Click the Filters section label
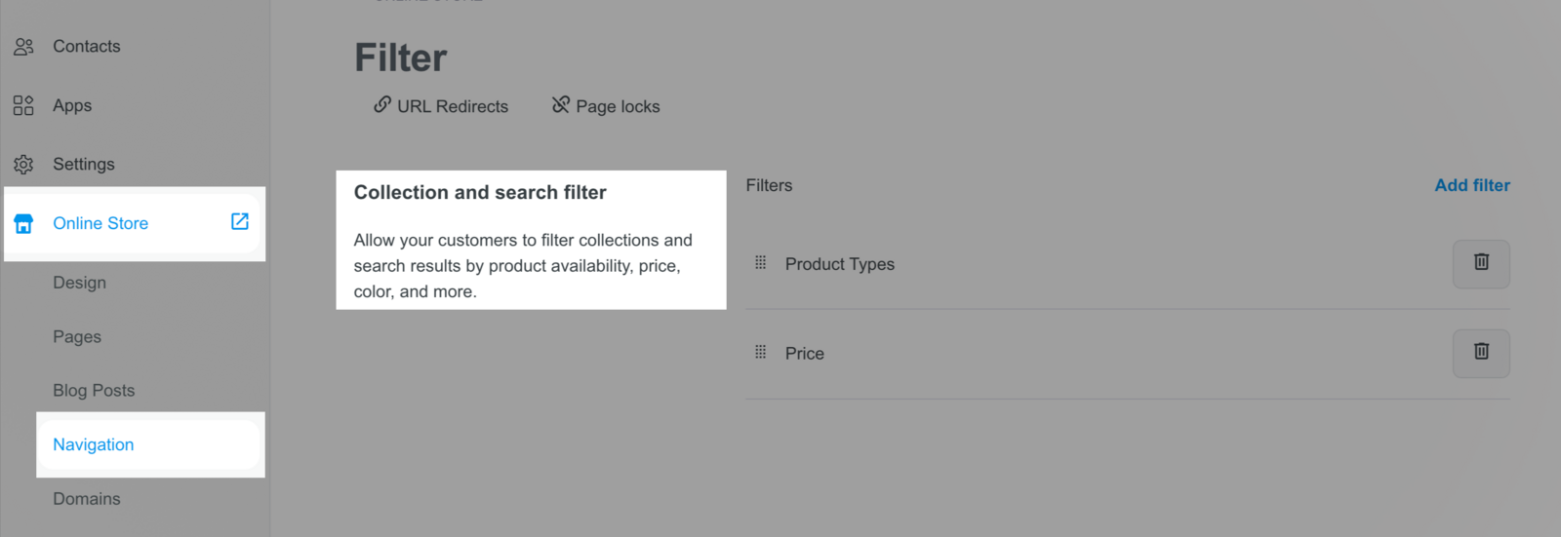 [770, 185]
